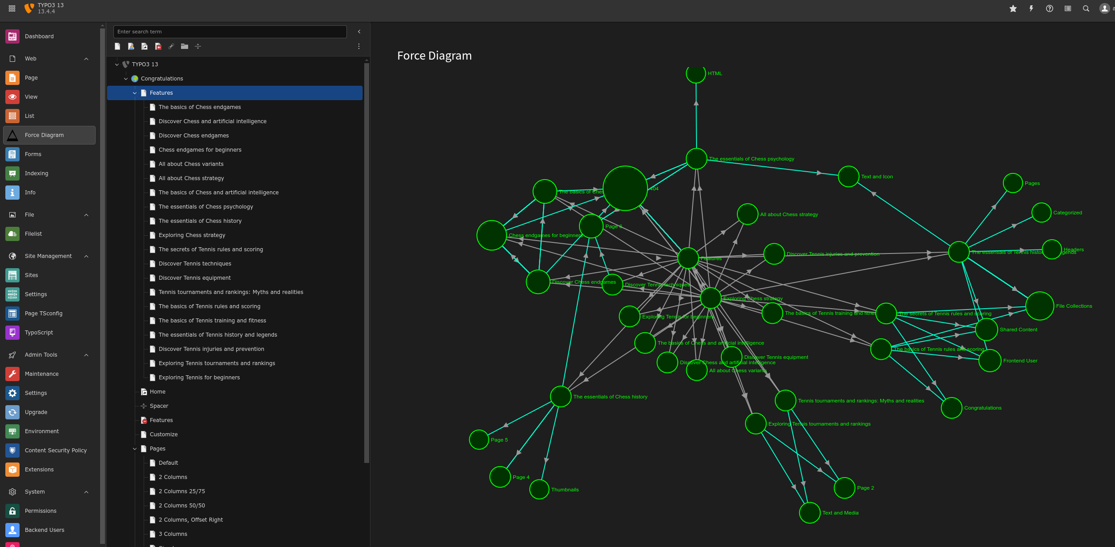Click the folder page type icon
1115x547 pixels.
point(185,46)
